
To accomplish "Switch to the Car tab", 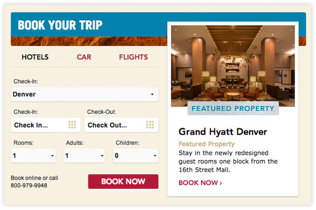I will tap(84, 57).
